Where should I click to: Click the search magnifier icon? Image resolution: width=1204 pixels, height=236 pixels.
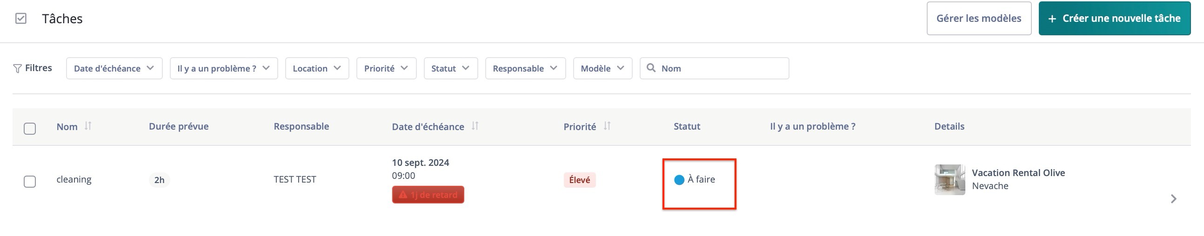point(650,68)
